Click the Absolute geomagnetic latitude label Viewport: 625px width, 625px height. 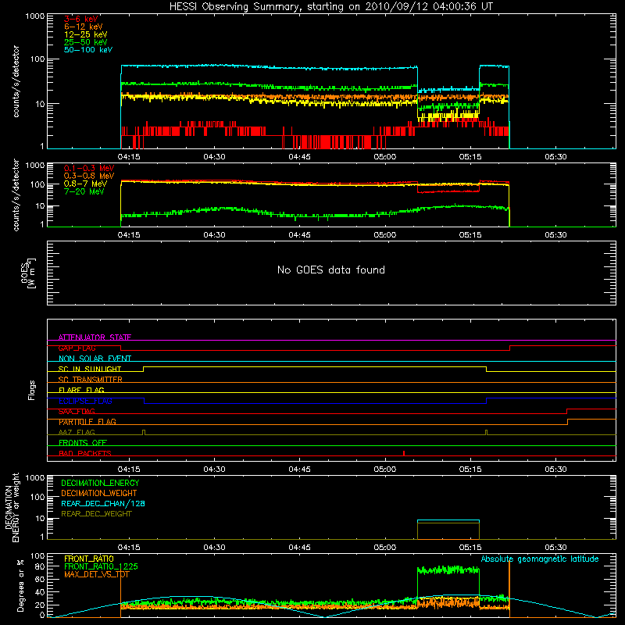coord(540,559)
